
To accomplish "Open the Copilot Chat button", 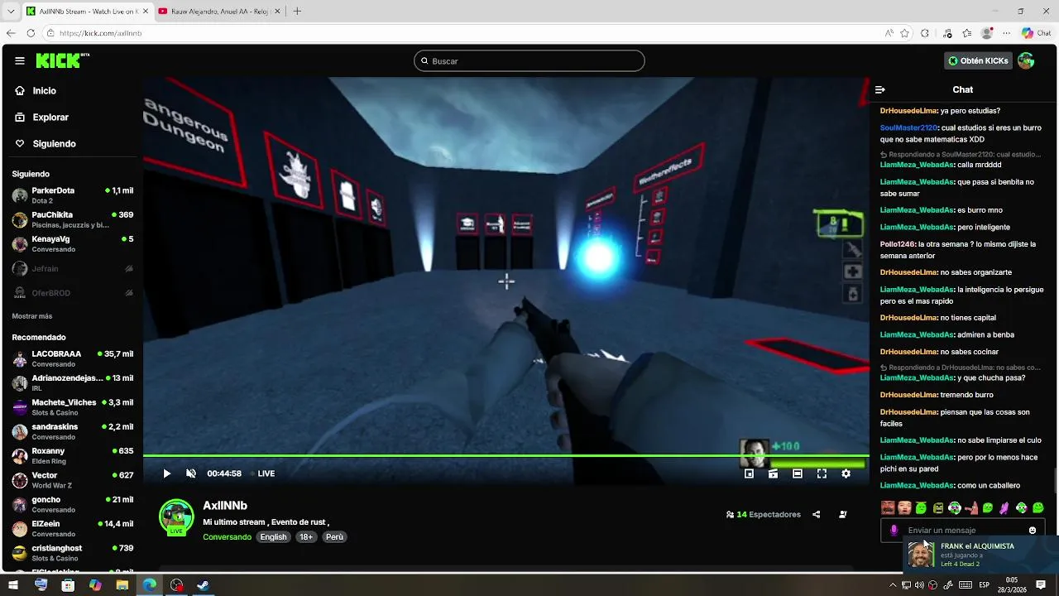I will tap(1036, 33).
